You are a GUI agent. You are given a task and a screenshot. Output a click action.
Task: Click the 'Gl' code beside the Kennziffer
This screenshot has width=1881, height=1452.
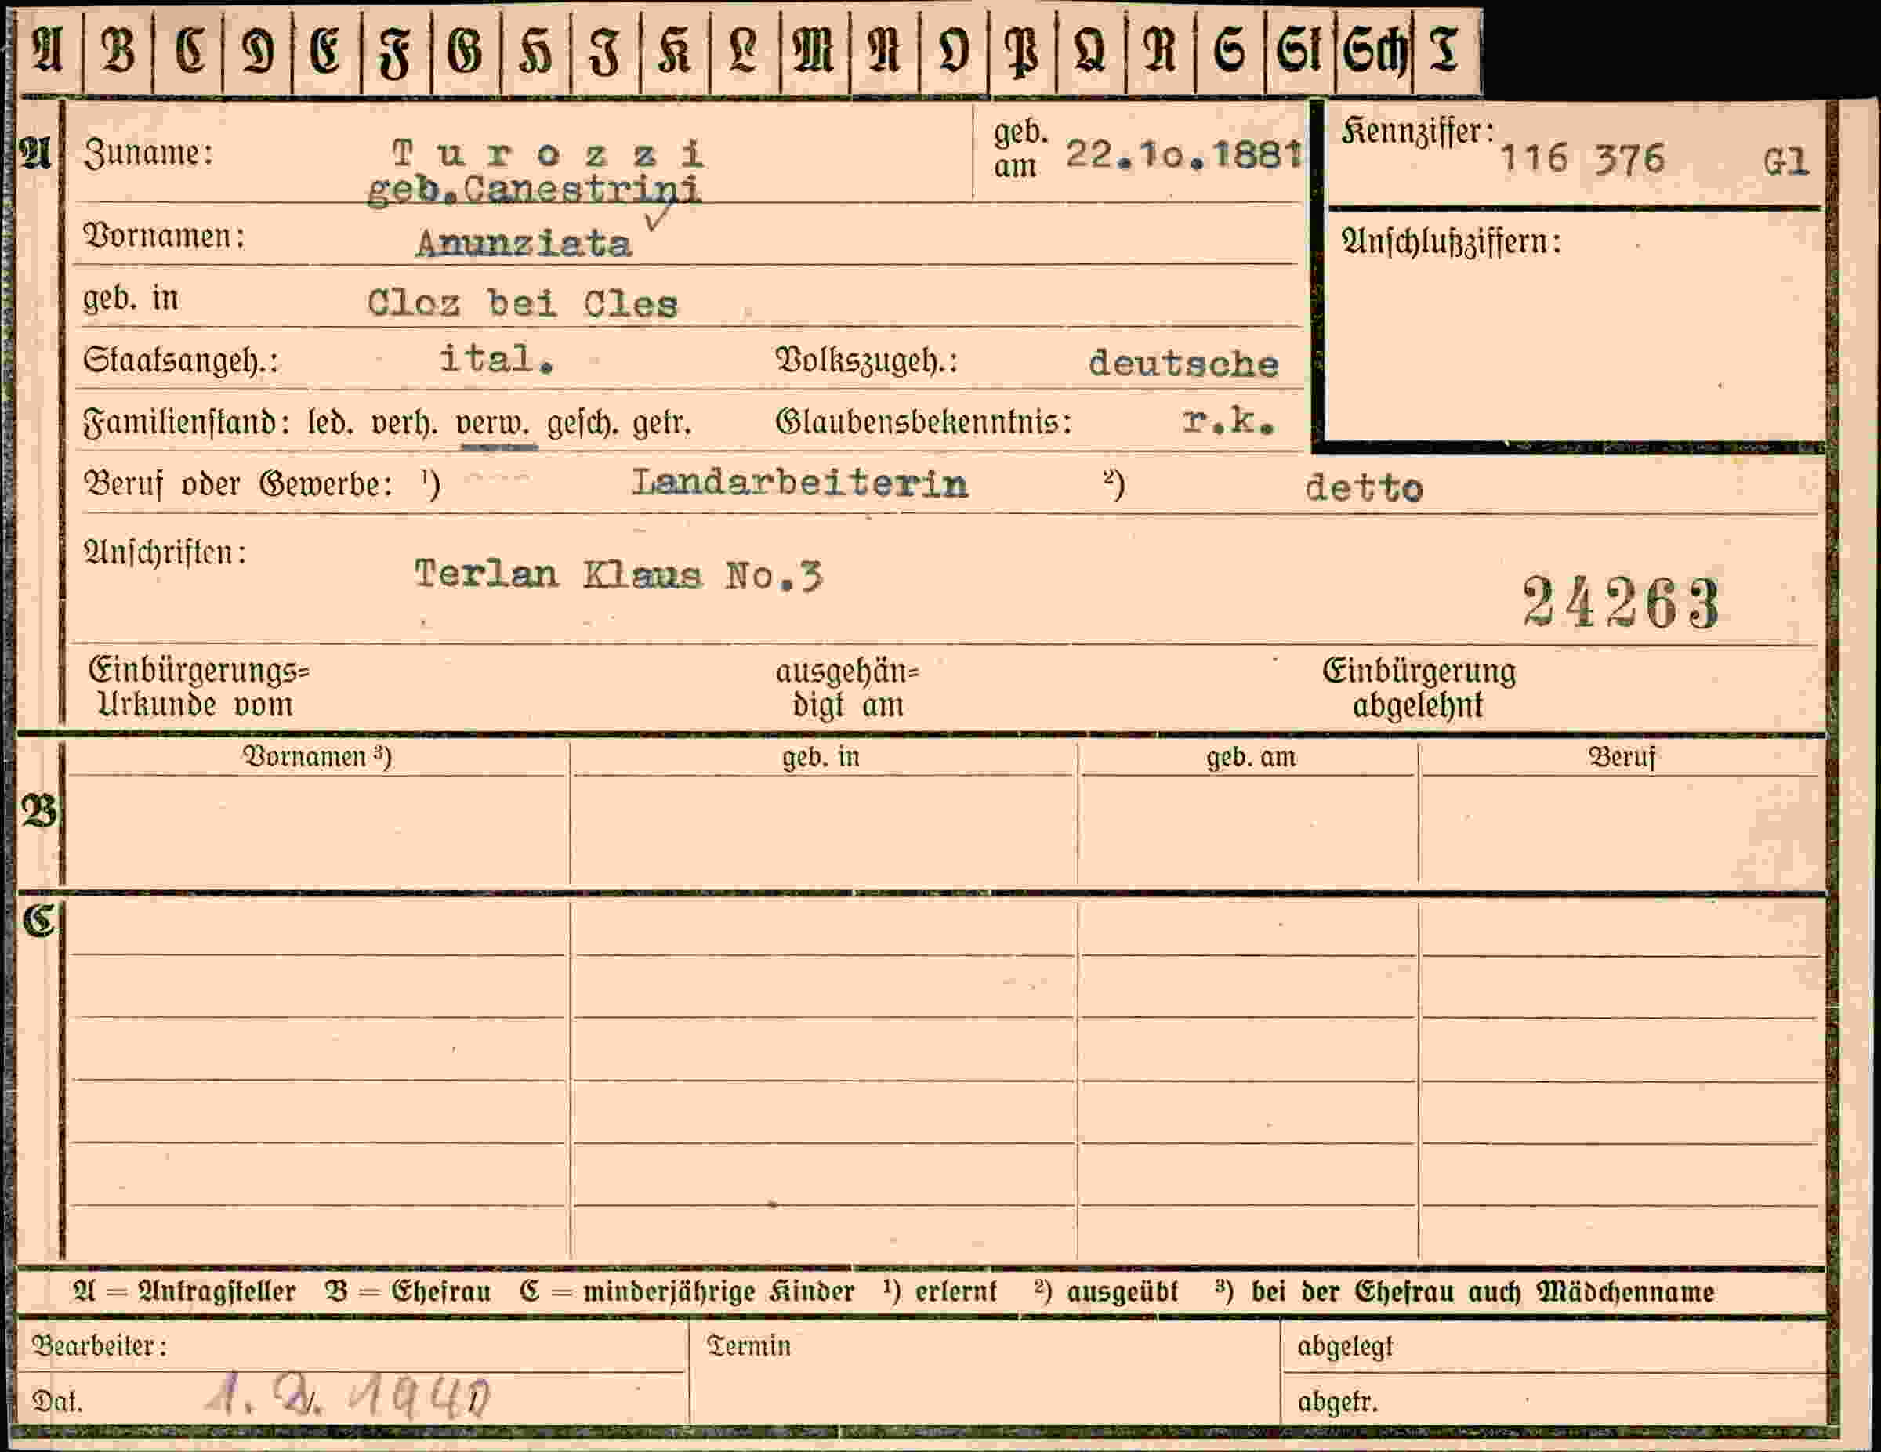(x=1786, y=162)
